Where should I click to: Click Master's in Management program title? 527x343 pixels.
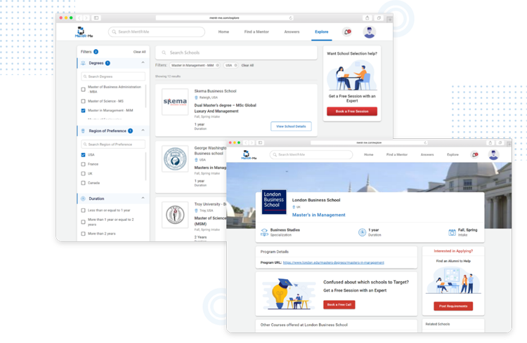(x=318, y=215)
